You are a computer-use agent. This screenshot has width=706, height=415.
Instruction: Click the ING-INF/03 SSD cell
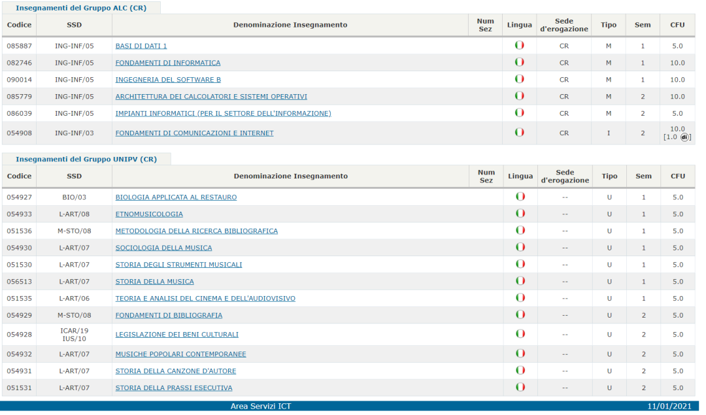(75, 133)
